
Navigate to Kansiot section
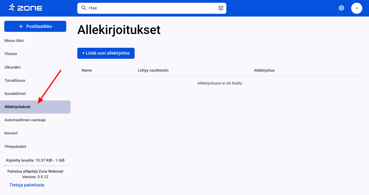tap(11, 133)
